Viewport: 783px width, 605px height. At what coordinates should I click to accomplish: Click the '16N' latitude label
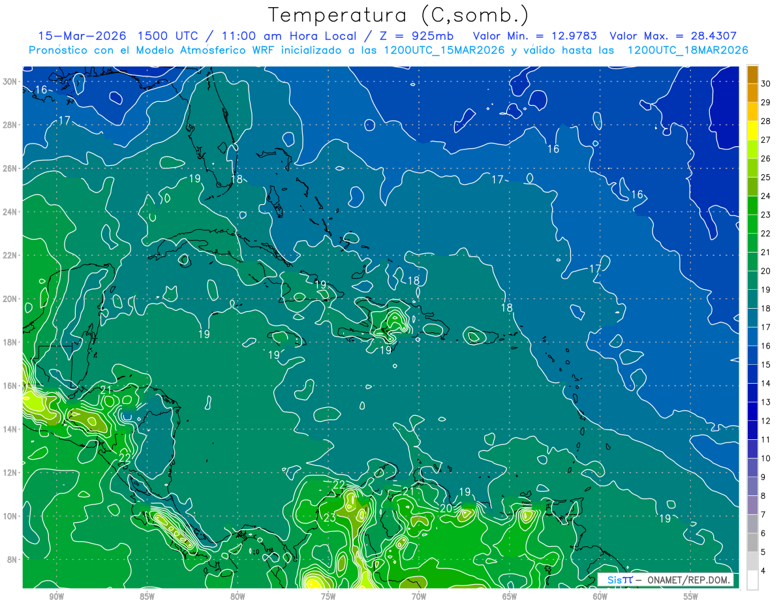(10, 386)
